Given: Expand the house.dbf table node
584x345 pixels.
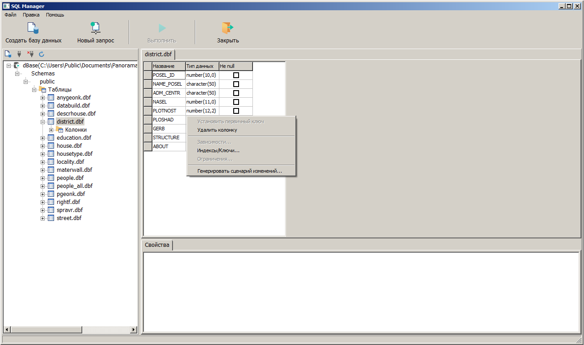Looking at the screenshot, I should coord(43,146).
